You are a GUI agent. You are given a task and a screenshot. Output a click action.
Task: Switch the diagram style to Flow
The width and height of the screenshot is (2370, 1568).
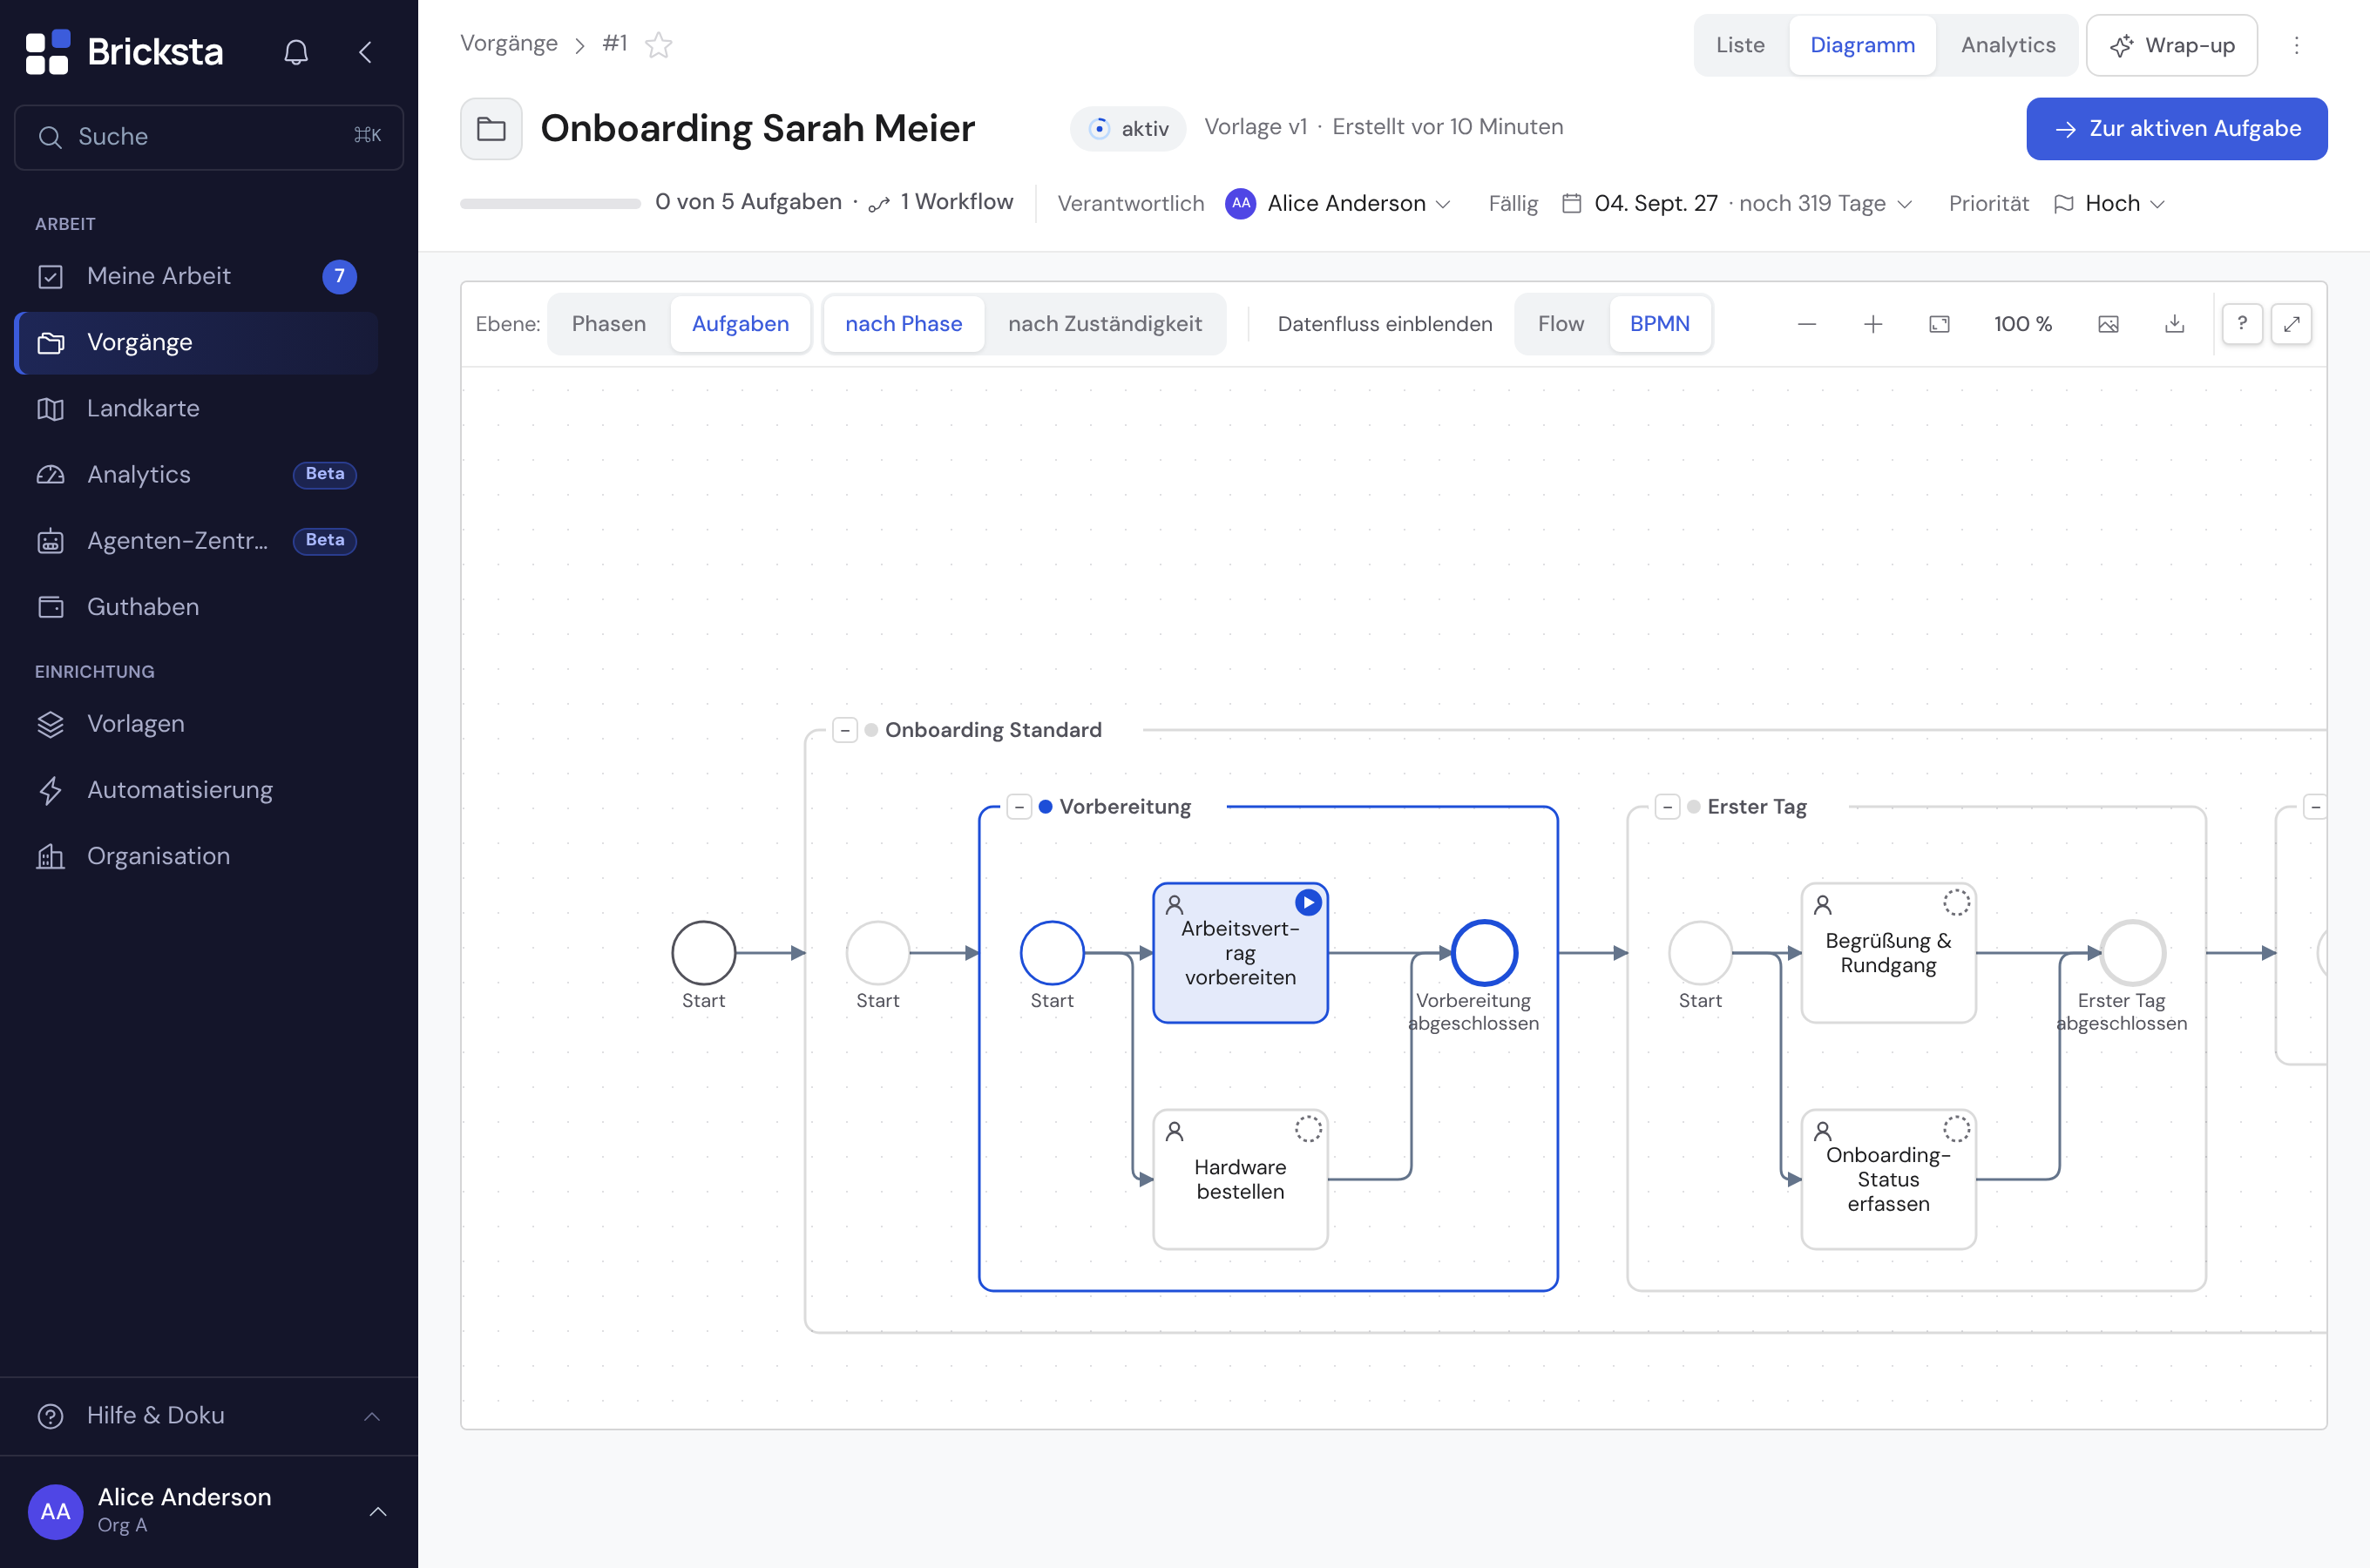coord(1560,324)
